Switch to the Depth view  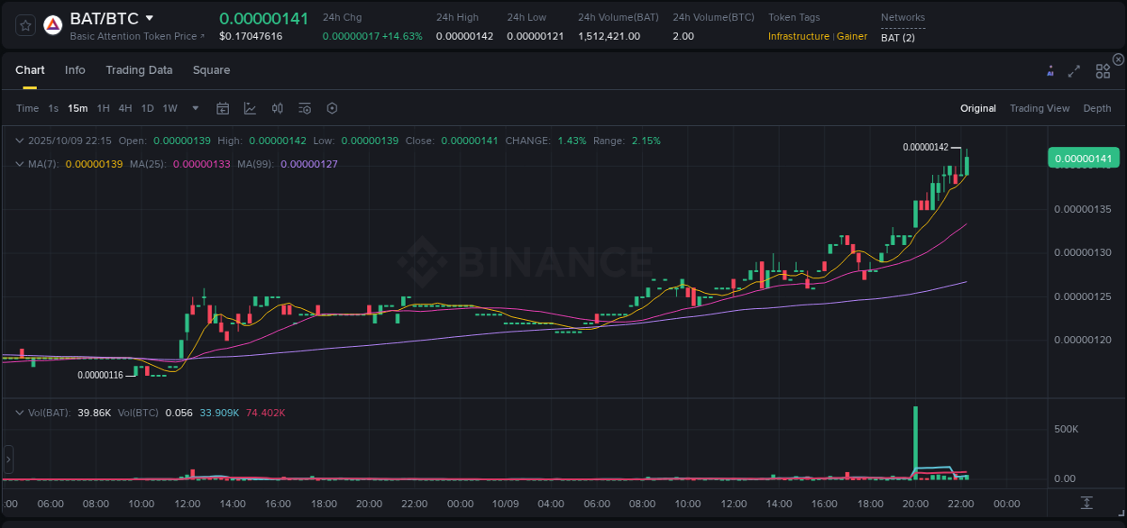(1097, 108)
